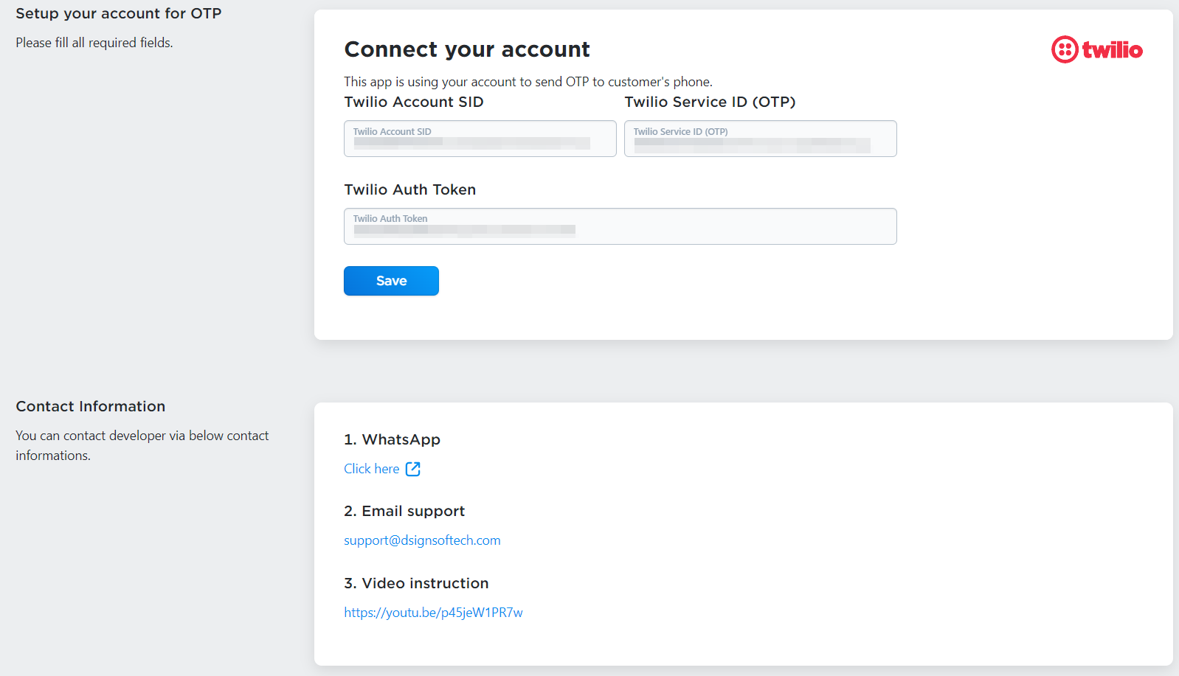The height and width of the screenshot is (676, 1179).
Task: Click the external link icon beside Click here
Action: coord(413,469)
